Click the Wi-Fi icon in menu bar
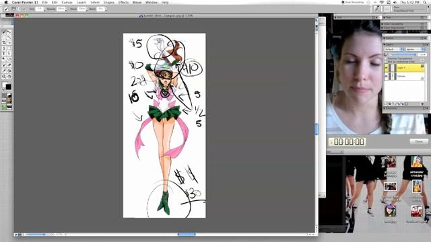This screenshot has height=242, width=431. [x=382, y=2]
